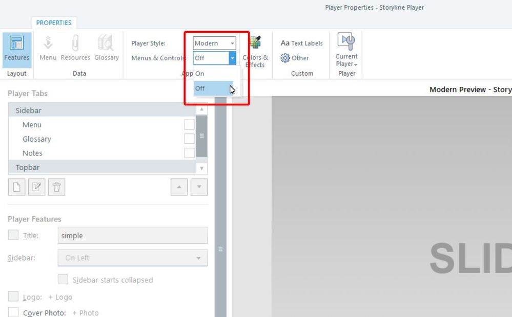Viewport: 512px width, 317px height.
Task: Click the + Photo link
Action: [x=86, y=313]
